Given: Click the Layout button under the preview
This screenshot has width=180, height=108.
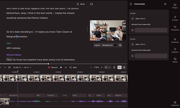Looking at the screenshot, I should (x=97, y=45).
